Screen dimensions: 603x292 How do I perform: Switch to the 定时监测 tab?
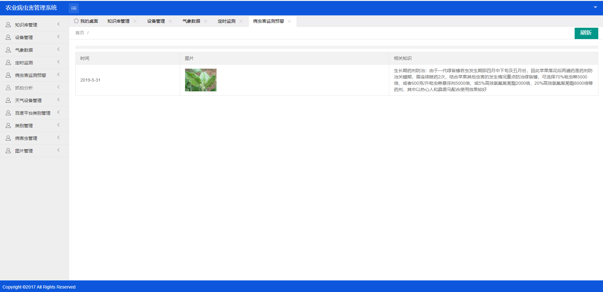tap(227, 21)
